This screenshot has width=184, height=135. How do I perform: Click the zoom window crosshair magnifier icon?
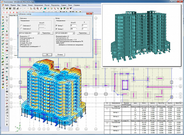point(38,8)
